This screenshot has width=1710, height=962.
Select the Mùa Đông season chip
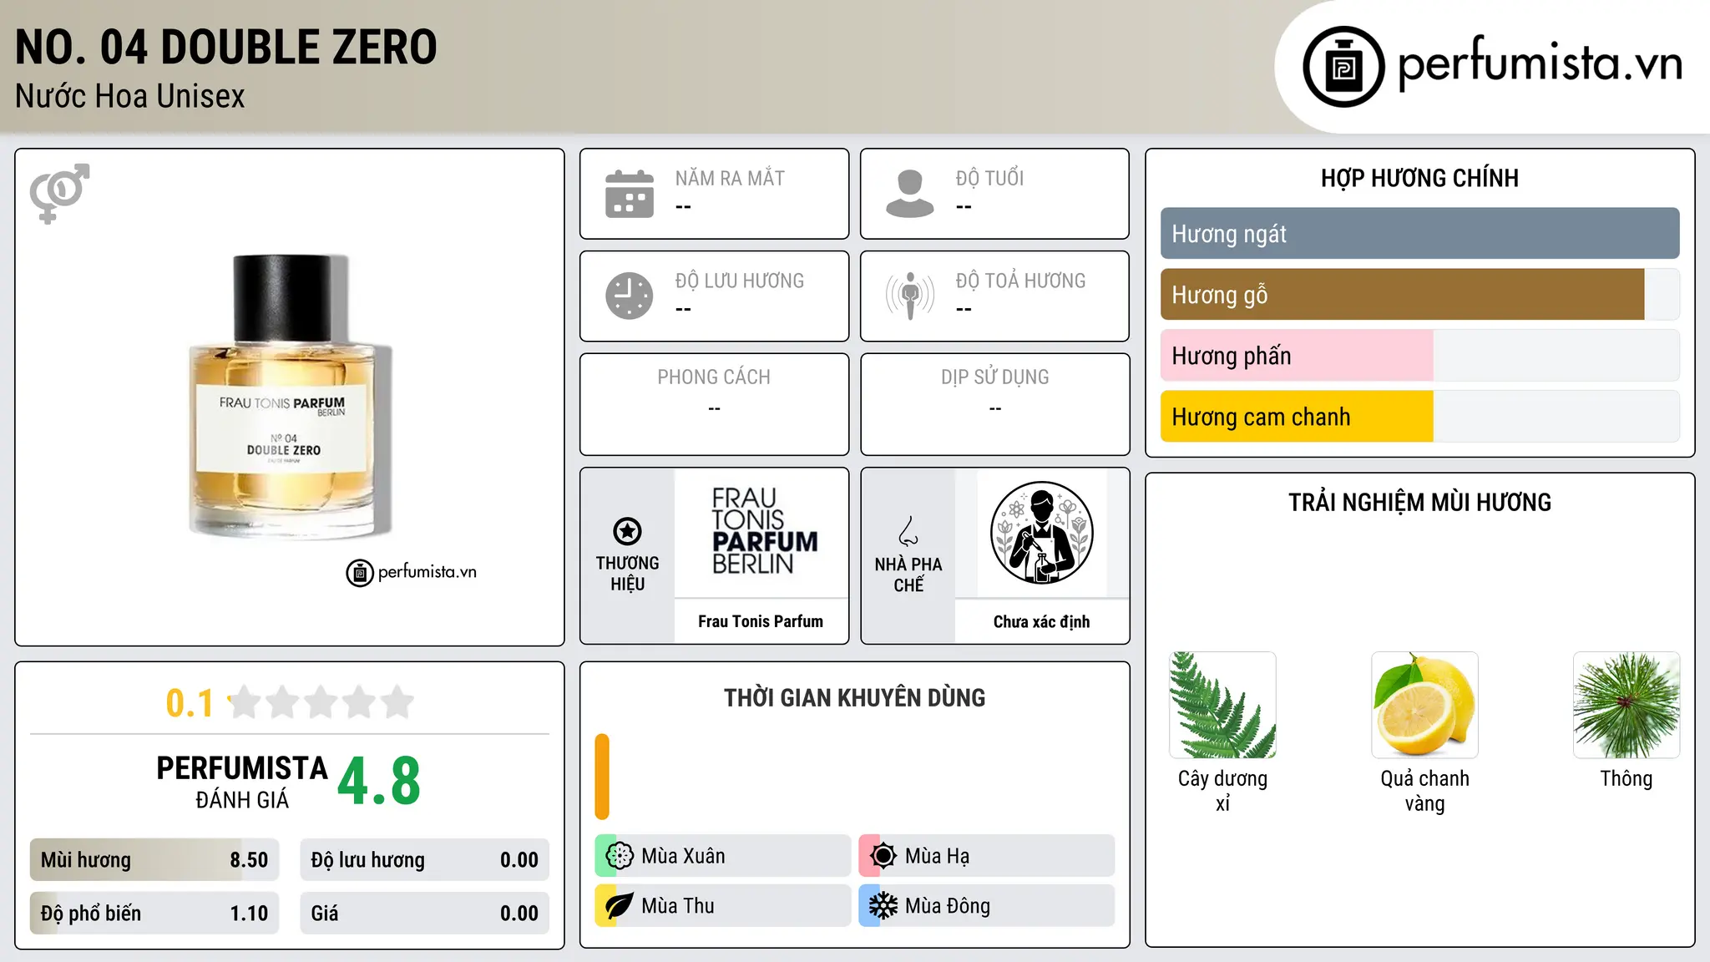[987, 906]
